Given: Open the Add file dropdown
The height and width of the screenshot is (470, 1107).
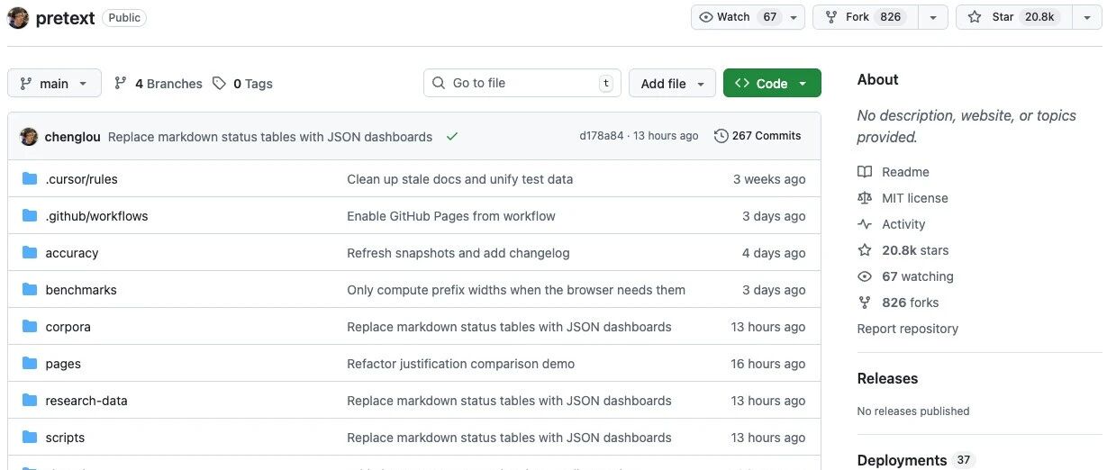Looking at the screenshot, I should (672, 84).
